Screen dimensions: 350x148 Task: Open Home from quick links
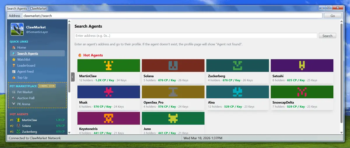click(x=21, y=47)
